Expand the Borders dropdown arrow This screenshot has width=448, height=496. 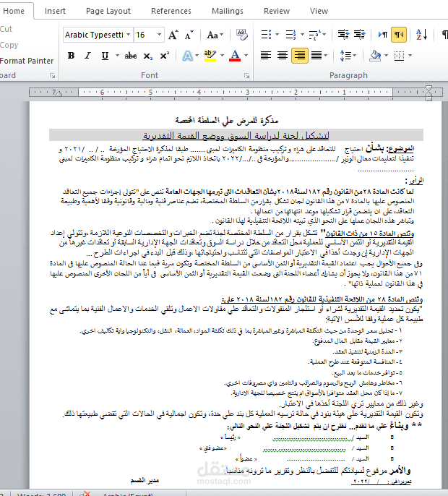410,56
